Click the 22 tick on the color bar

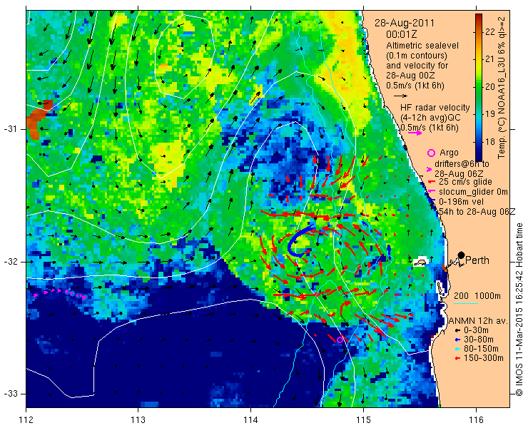point(490,32)
